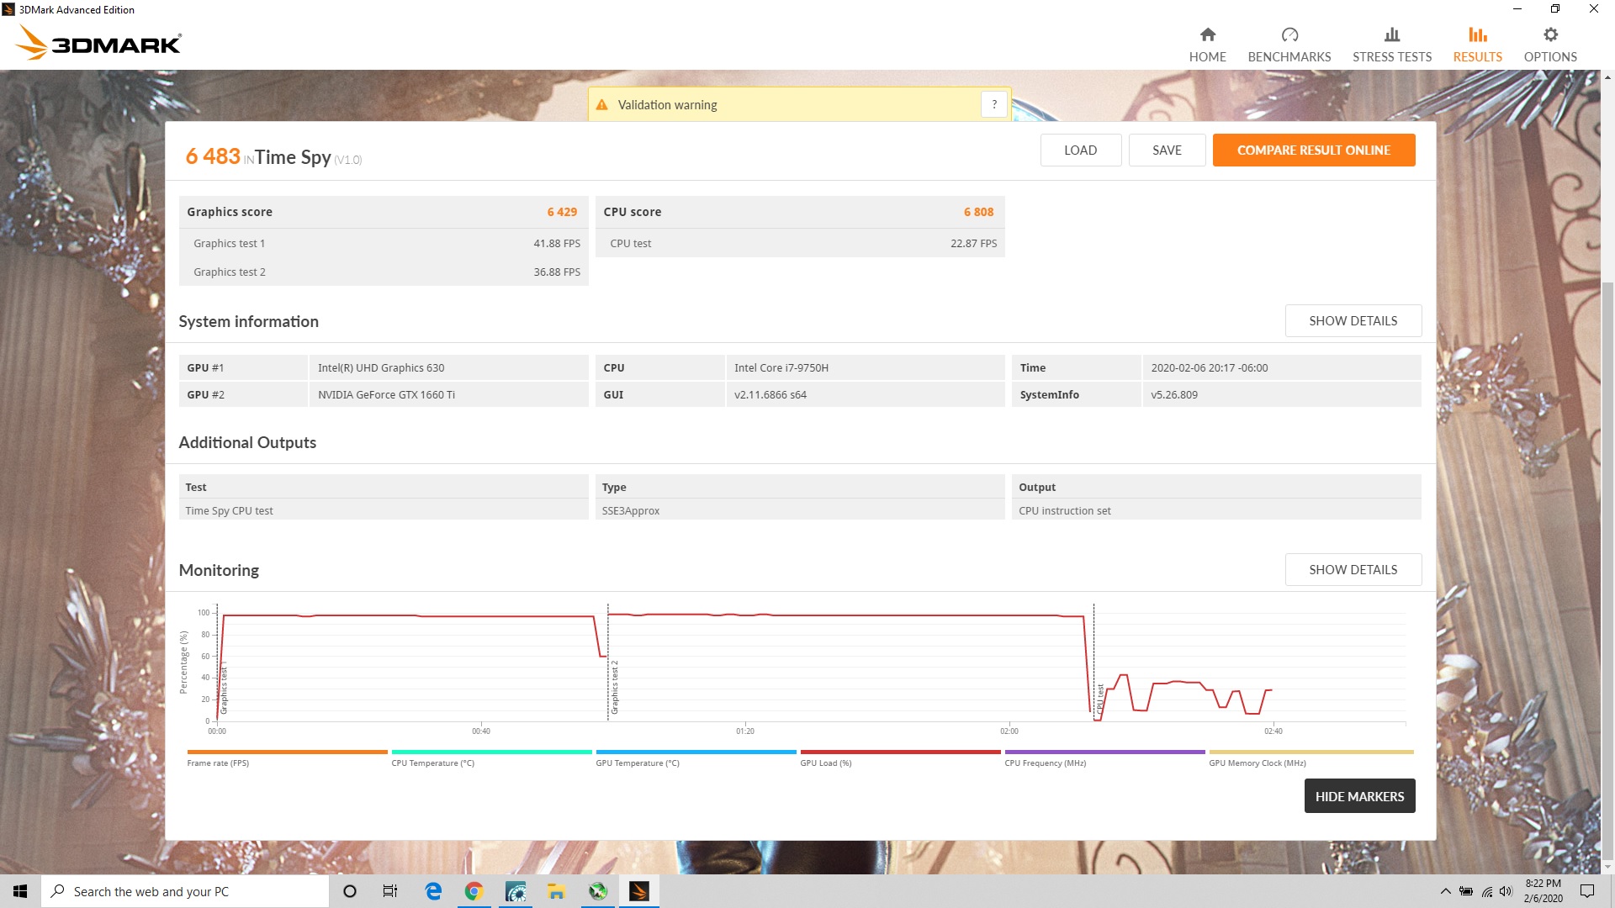The height and width of the screenshot is (908, 1615).
Task: Click the SAVE button
Action: tap(1167, 150)
